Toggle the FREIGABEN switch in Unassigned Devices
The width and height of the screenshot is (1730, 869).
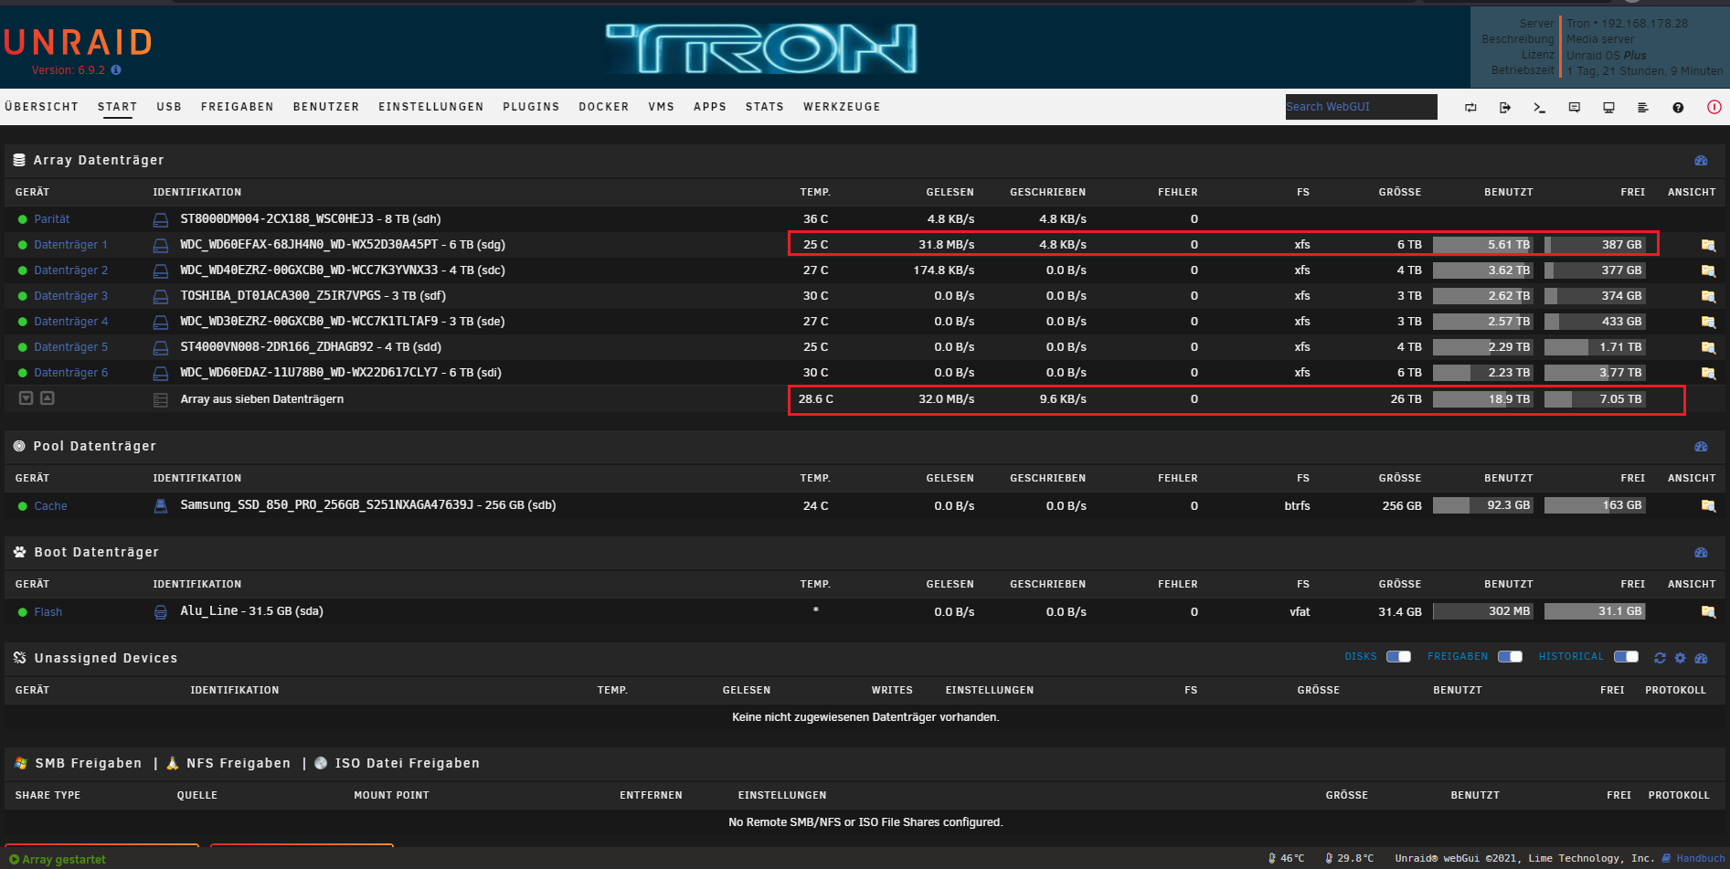[x=1510, y=657]
